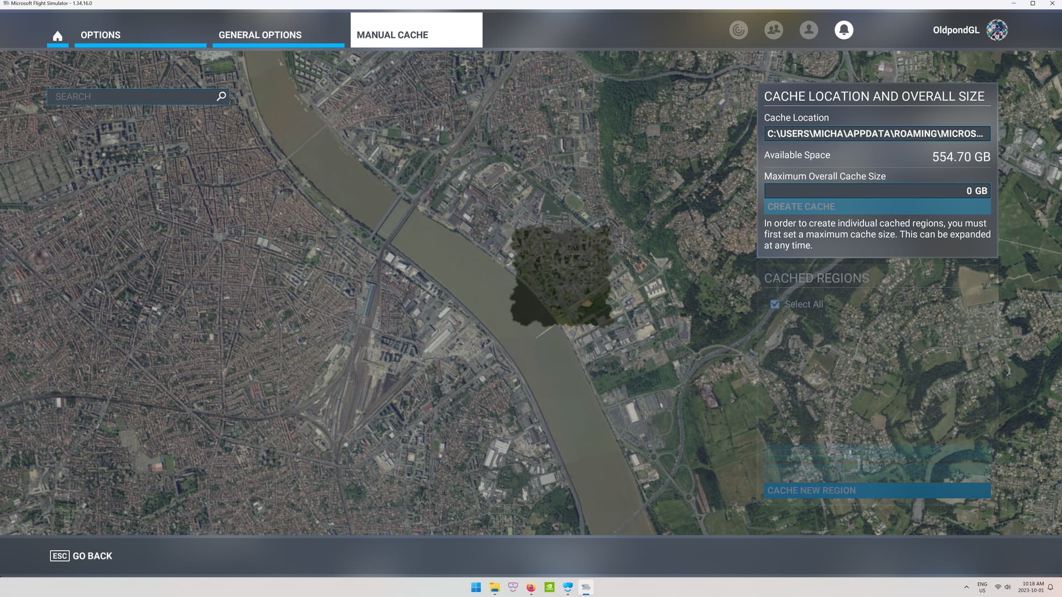Open the GENERAL OPTIONS tab
Screen dimensions: 1062x597
click(278, 35)
